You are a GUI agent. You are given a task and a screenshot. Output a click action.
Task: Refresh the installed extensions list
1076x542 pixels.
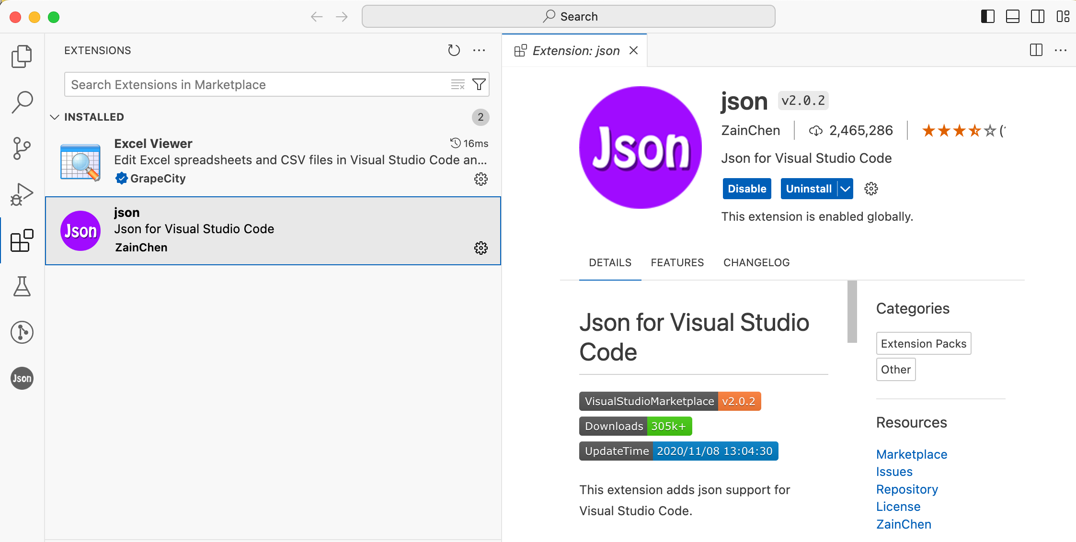[454, 50]
